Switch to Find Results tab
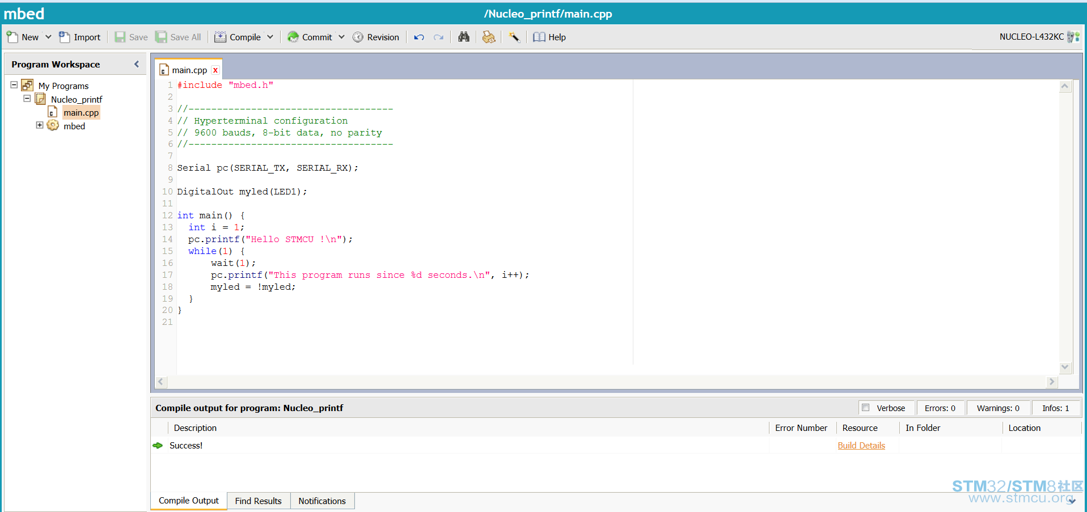The width and height of the screenshot is (1087, 512). pos(259,501)
